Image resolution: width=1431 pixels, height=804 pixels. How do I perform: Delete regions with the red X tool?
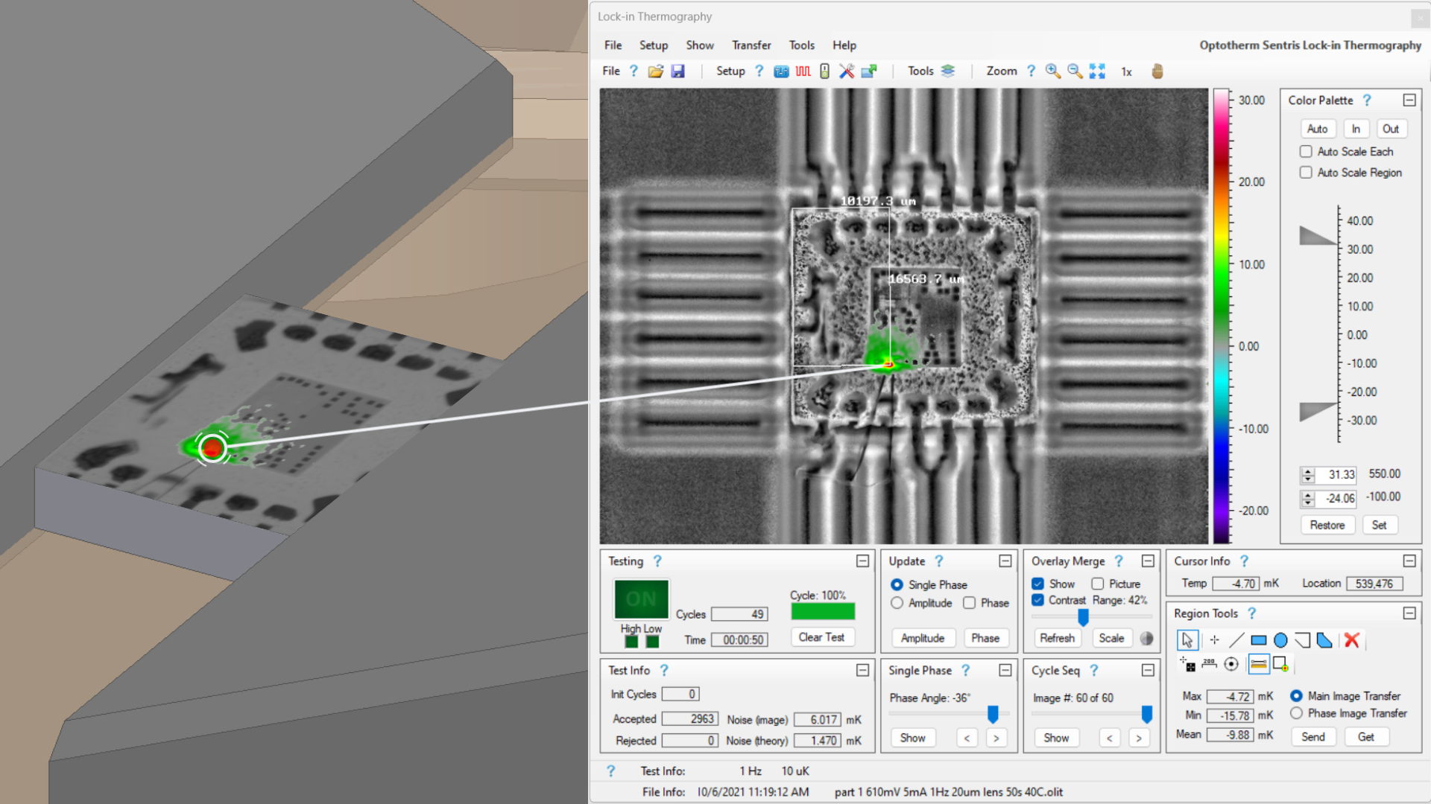[1351, 639]
